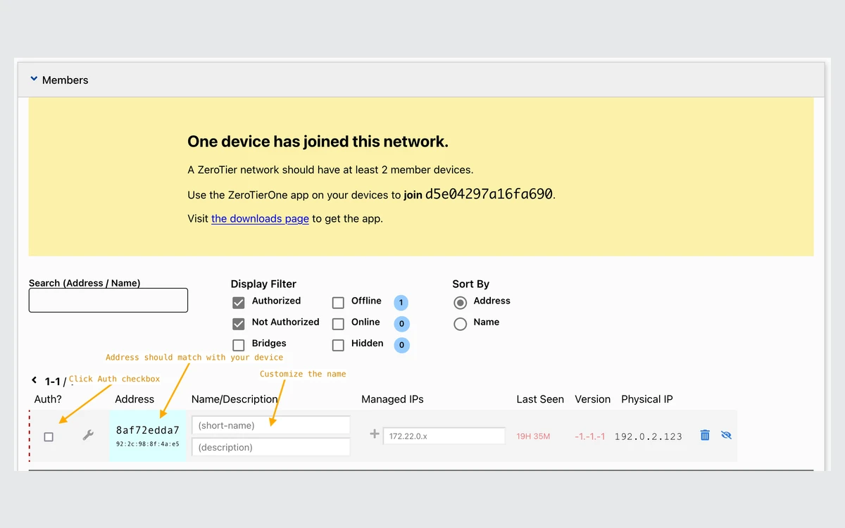Click member address 8af72edda7
The image size is (845, 528).
[x=148, y=430]
